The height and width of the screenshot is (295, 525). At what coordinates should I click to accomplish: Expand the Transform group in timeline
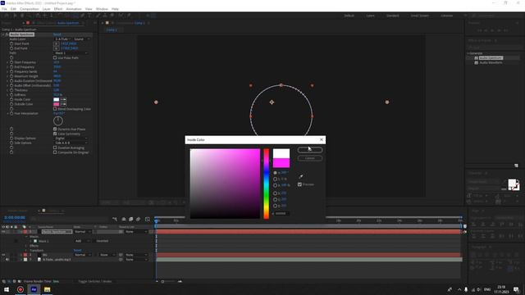click(26, 250)
